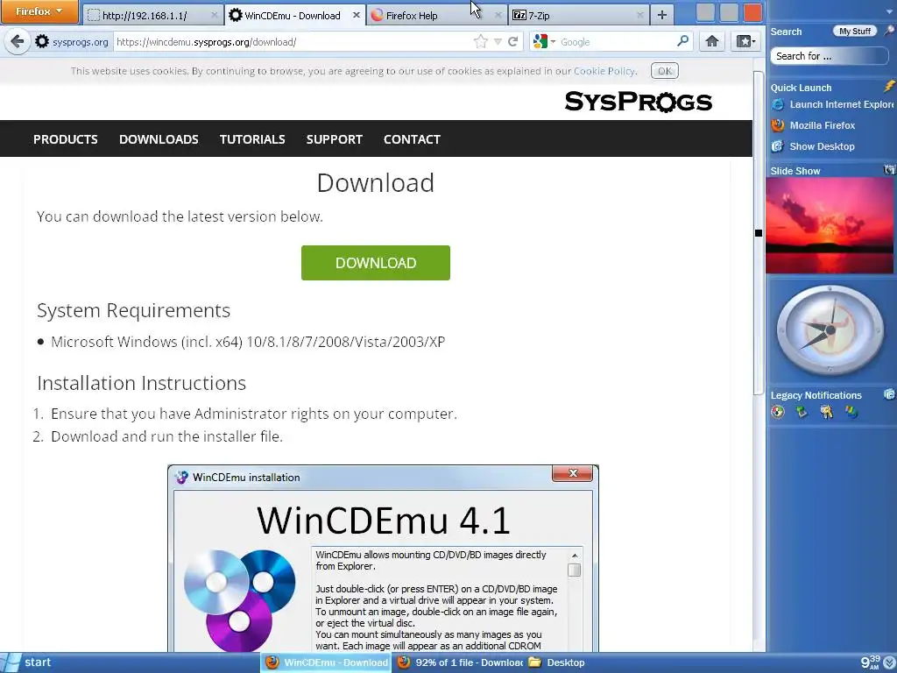Click the SysProgs logo
Screen dimensions: 897x673
click(638, 102)
